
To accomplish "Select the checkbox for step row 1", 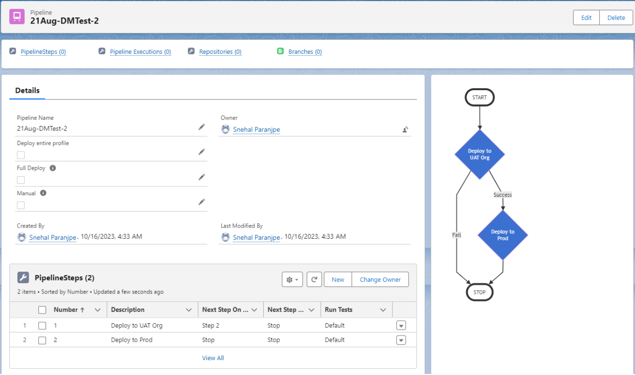I will coord(43,326).
